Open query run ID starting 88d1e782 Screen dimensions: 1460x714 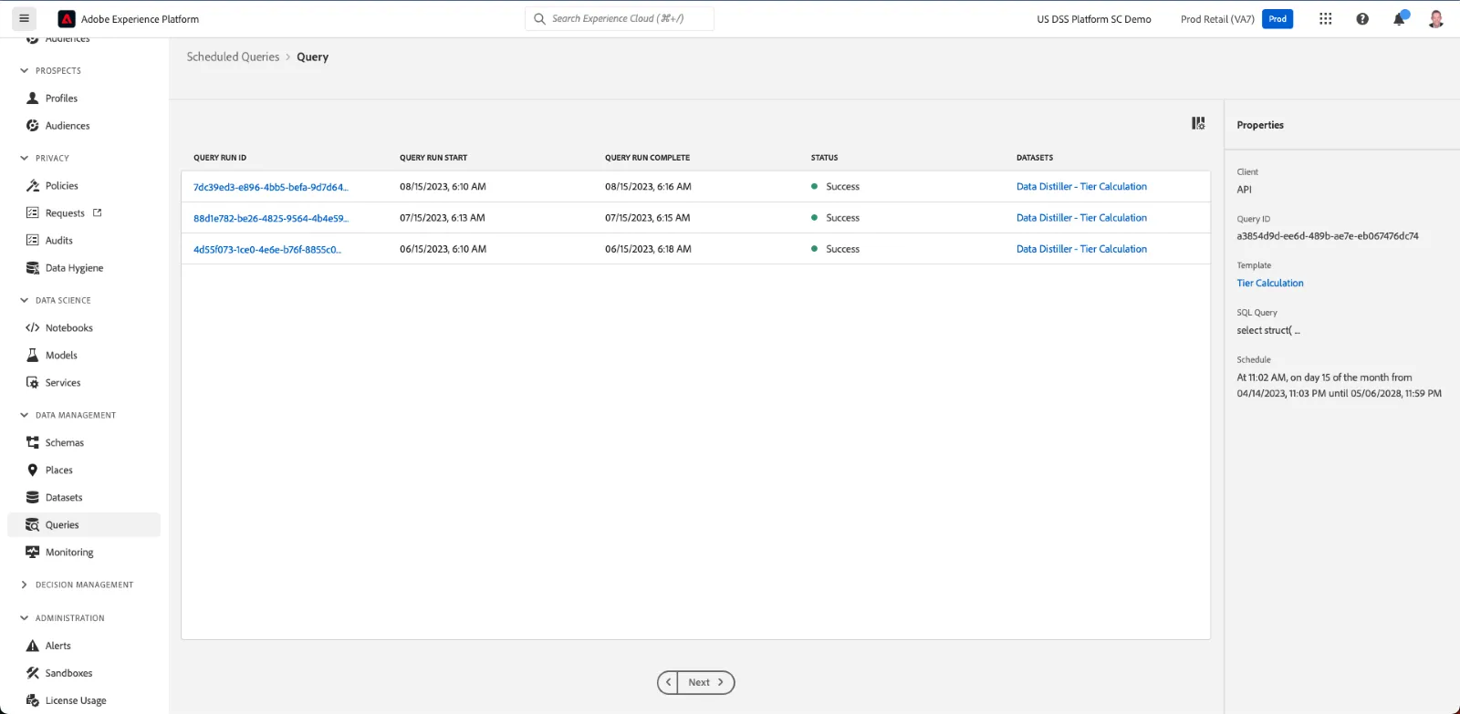click(x=271, y=218)
